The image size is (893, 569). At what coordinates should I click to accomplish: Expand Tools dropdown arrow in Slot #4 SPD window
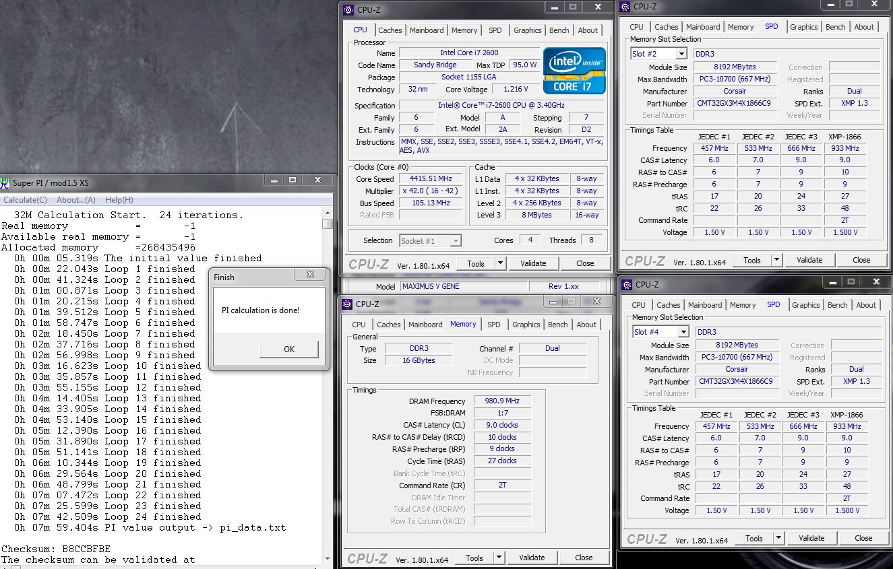[x=778, y=538]
